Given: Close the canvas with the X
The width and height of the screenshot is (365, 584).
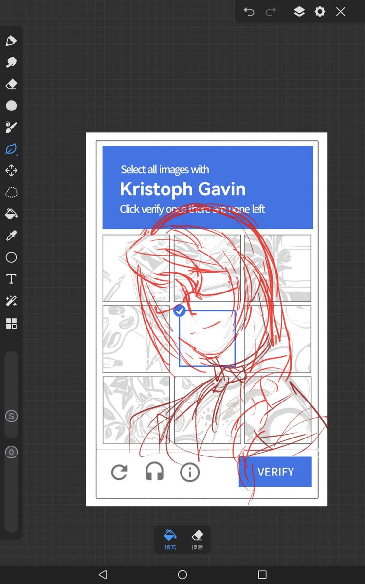Looking at the screenshot, I should [341, 11].
